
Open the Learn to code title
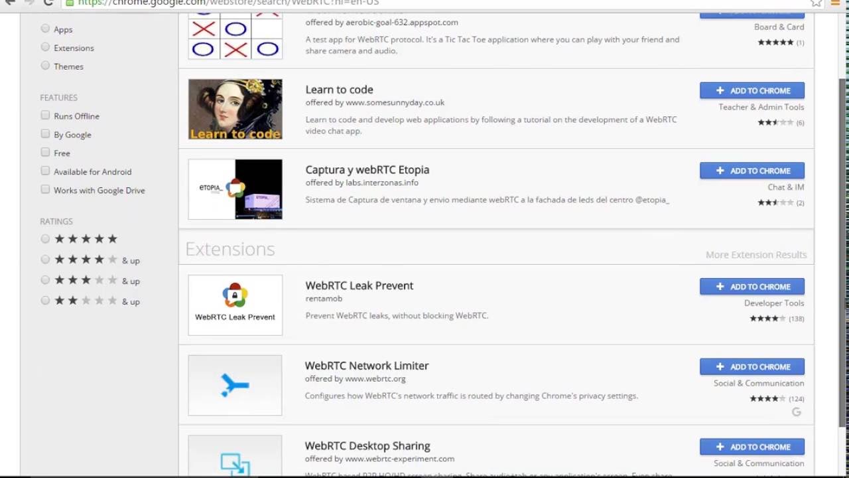click(339, 90)
